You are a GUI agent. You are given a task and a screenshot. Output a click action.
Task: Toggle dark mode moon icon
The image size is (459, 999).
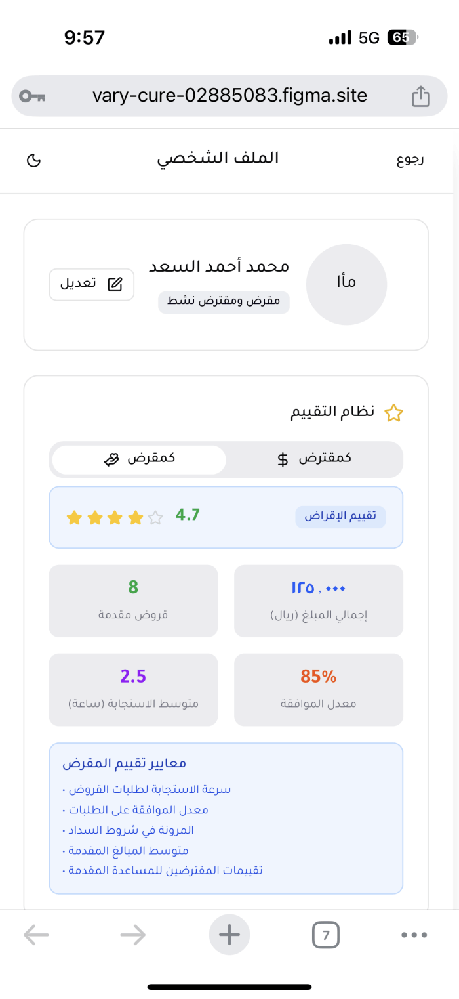point(33,160)
